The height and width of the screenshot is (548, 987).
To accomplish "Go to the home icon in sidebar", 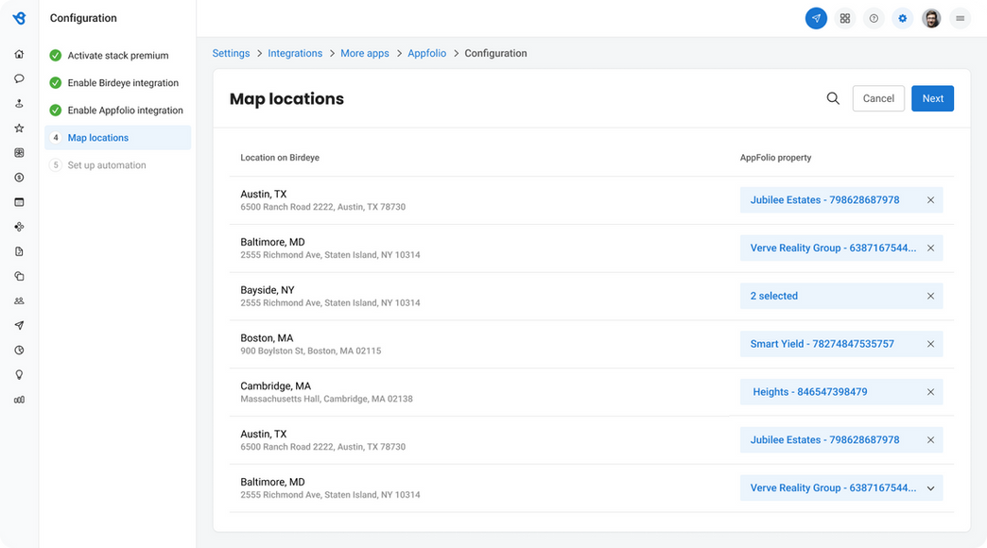I will tap(20, 54).
